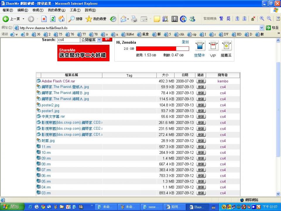The height and width of the screenshot is (211, 281).
Task: Stop loading with the red X icon
Action: click(x=44, y=19)
